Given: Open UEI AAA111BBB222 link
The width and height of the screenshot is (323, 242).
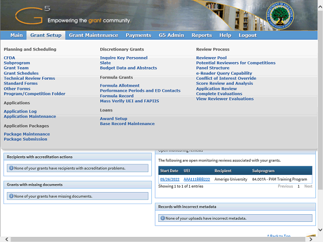Looking at the screenshot, I should pos(197,179).
